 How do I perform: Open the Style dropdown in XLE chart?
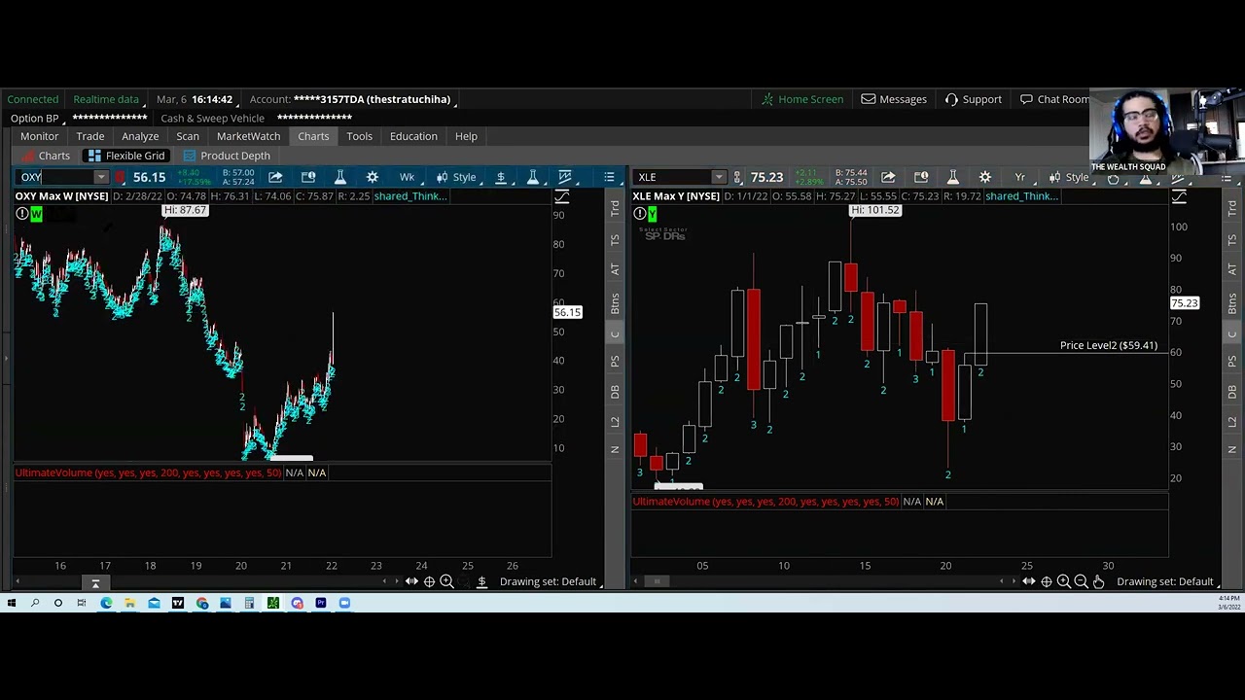point(1069,177)
